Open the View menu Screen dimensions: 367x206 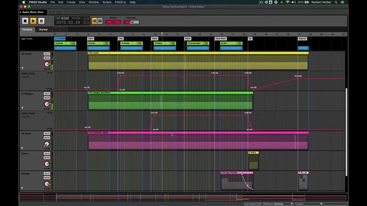[x=82, y=2]
